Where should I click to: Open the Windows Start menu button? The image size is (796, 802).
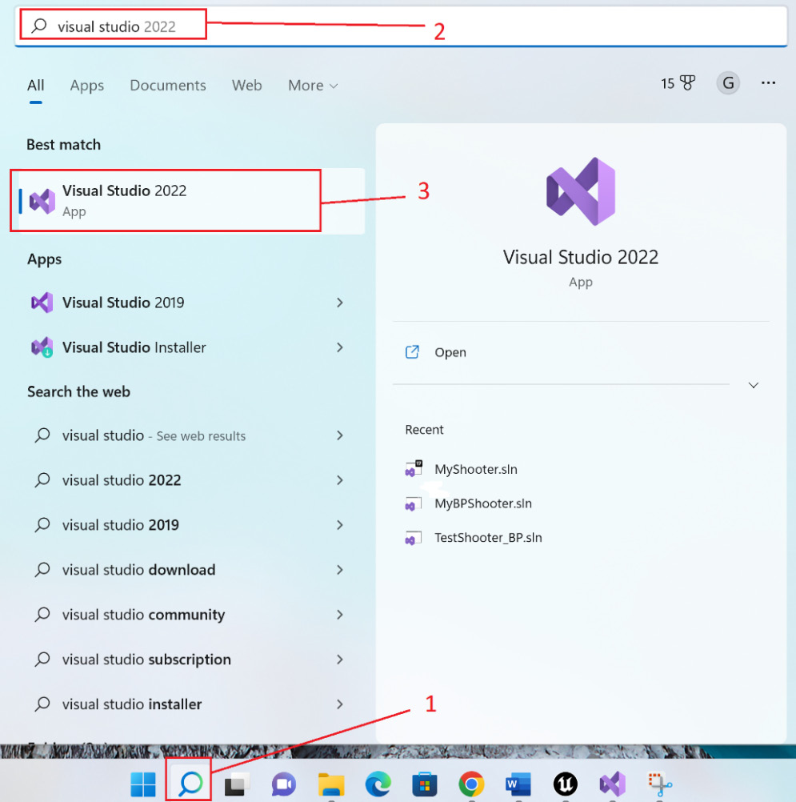pyautogui.click(x=142, y=784)
